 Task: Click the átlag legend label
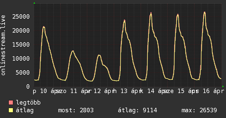pyautogui.click(x=25, y=110)
